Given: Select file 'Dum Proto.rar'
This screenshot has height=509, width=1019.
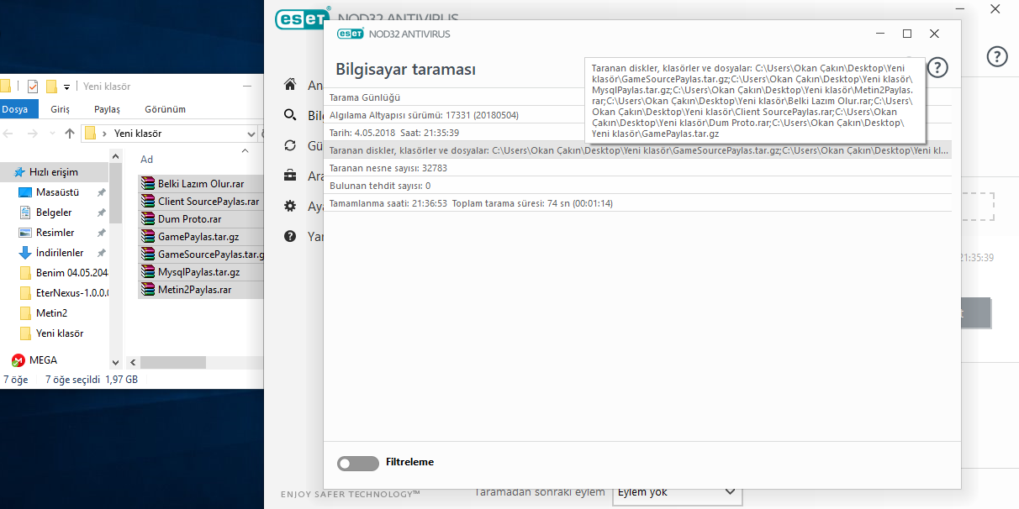Looking at the screenshot, I should [x=201, y=219].
